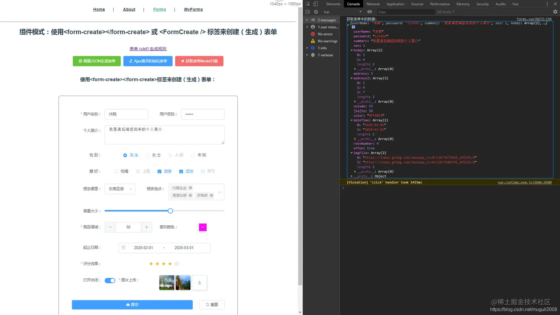
Task: Click the magenta 喜欢颜色 color swatch
Action: 202,227
